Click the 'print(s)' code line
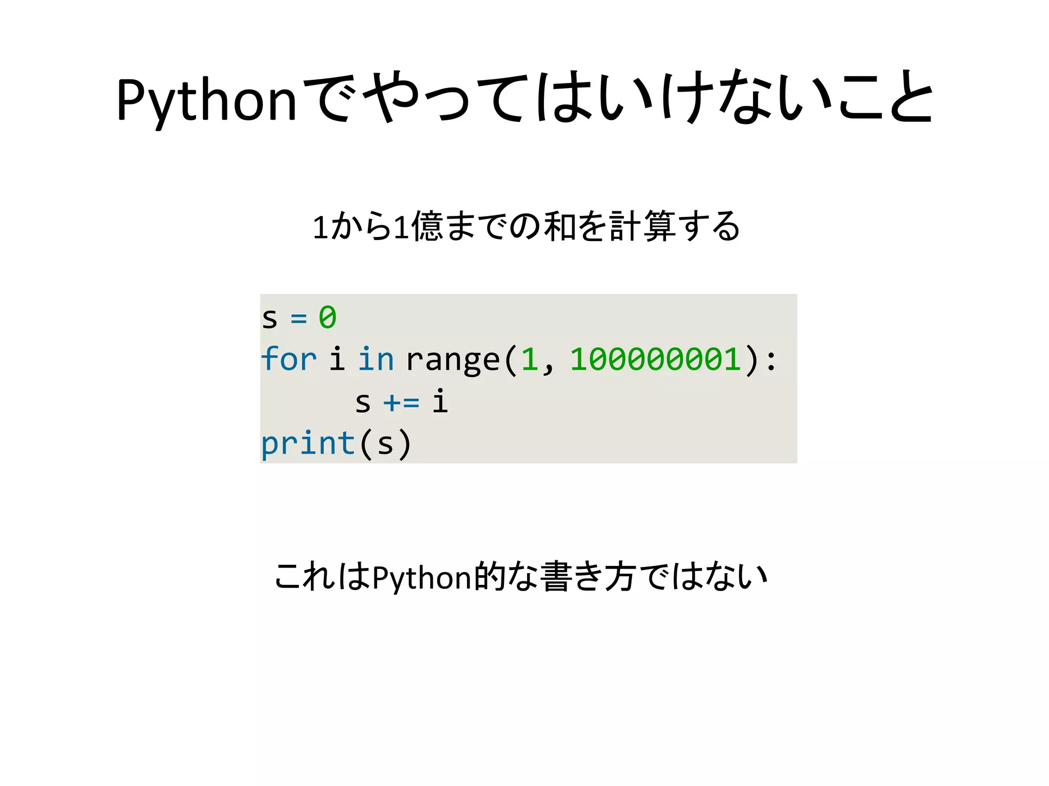The width and height of the screenshot is (1049, 786). point(337,443)
